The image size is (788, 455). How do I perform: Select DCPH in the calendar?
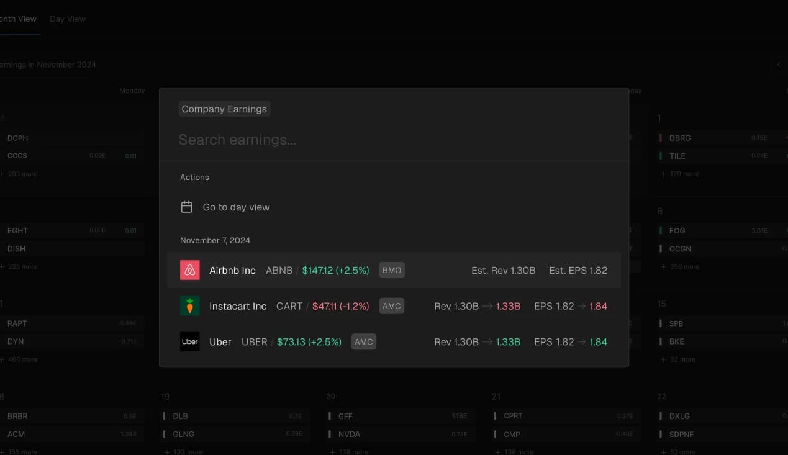(x=72, y=138)
